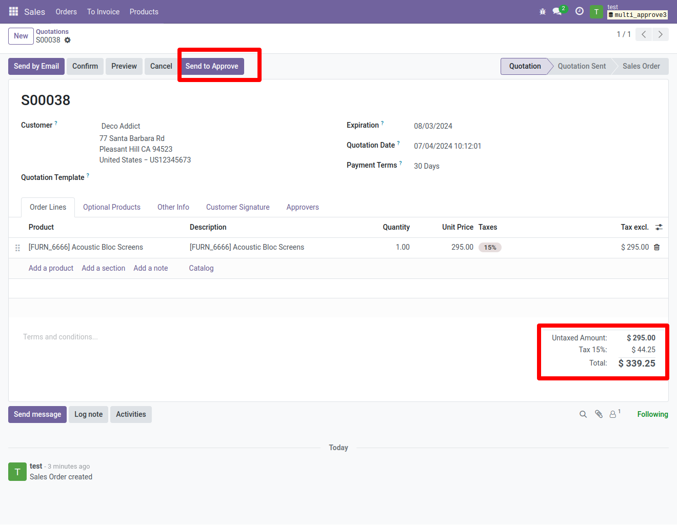The width and height of the screenshot is (677, 525).
Task: Search messages with magnifier icon
Action: pos(583,414)
